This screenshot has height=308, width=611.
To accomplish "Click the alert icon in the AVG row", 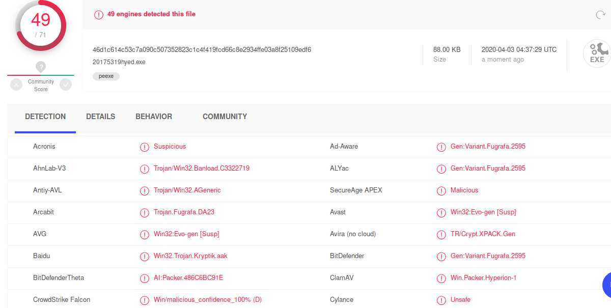I will (x=145, y=235).
